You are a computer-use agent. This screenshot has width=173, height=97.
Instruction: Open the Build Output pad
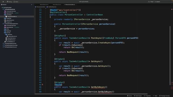(x=138, y=96)
